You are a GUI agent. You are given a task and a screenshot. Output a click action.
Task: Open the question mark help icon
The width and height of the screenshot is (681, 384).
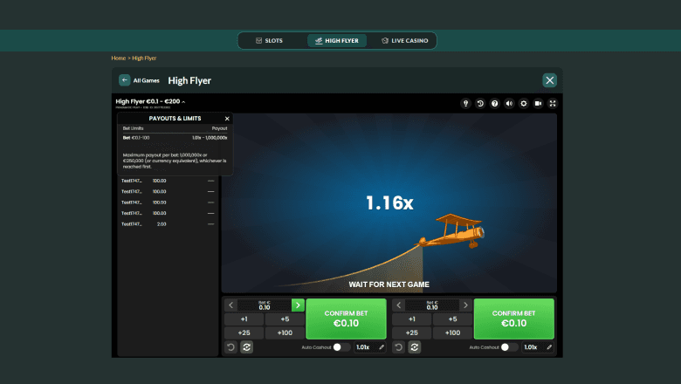click(x=495, y=103)
